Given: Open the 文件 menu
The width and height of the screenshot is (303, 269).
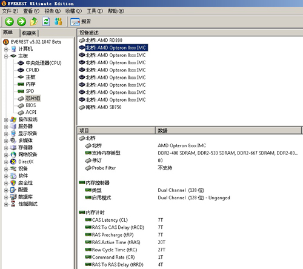Looking at the screenshot, I should [10, 11].
